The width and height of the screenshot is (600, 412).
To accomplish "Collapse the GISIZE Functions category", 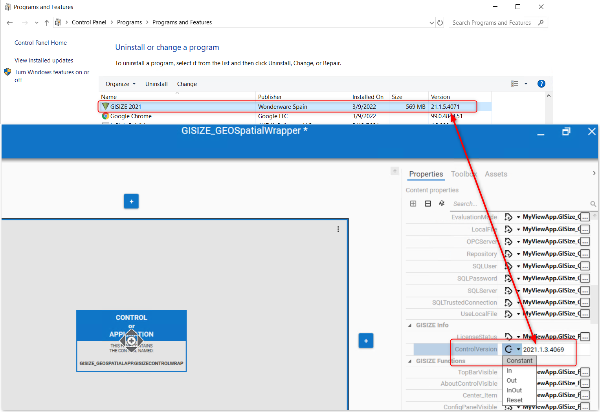I will [410, 361].
